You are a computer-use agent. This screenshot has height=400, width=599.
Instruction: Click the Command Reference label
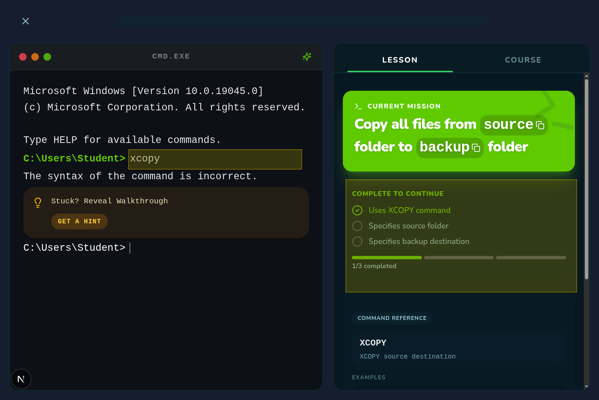click(x=392, y=318)
